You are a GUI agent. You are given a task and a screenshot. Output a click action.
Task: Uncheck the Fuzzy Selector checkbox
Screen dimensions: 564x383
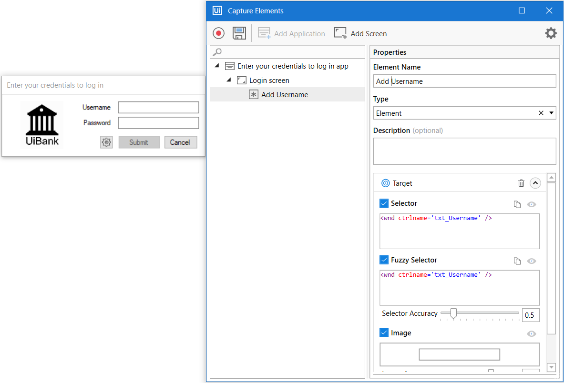tap(384, 260)
